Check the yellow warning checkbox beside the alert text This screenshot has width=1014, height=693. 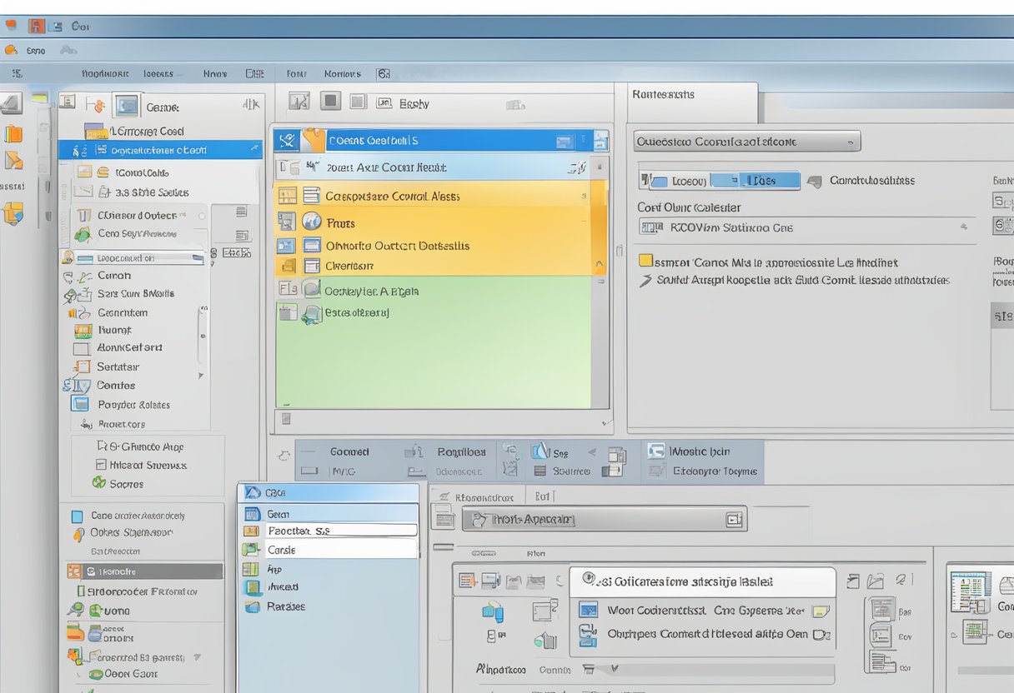642,261
